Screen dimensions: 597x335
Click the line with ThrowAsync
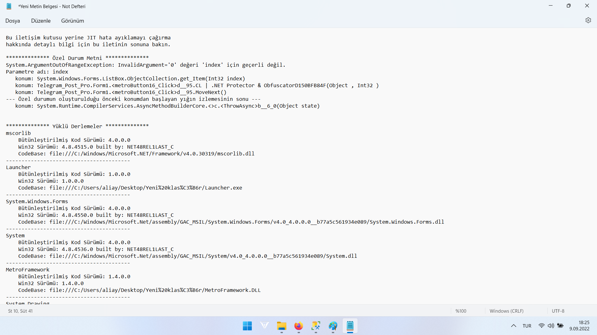point(168,106)
